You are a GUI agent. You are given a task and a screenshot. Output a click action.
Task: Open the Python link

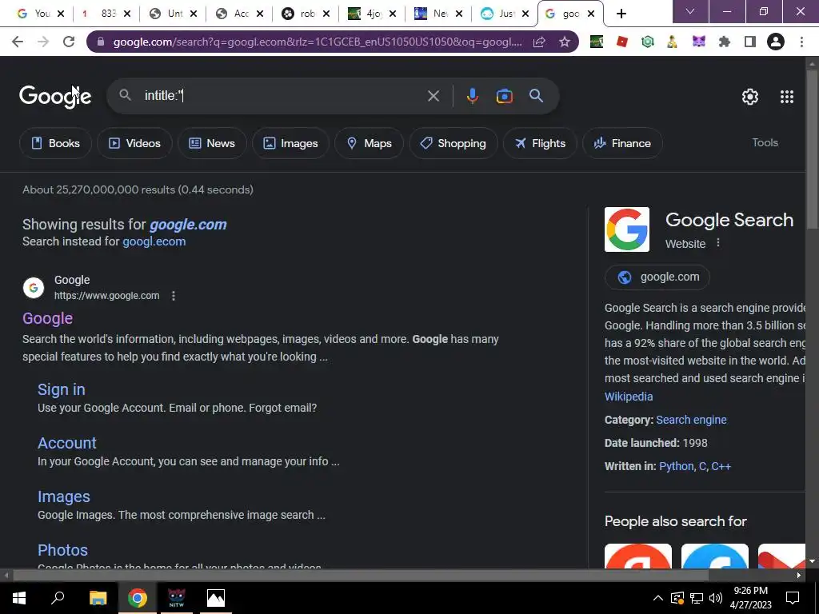click(x=677, y=466)
